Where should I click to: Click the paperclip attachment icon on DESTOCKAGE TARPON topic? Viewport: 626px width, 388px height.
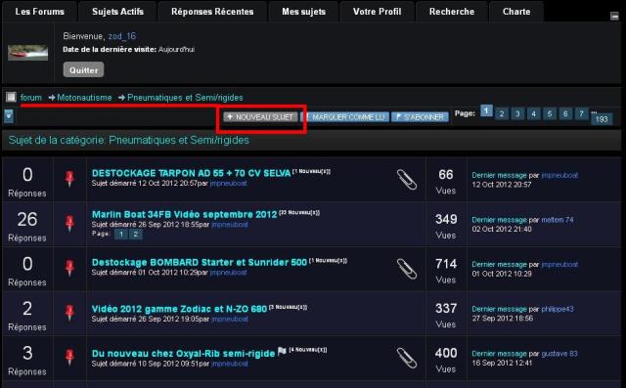tap(407, 179)
